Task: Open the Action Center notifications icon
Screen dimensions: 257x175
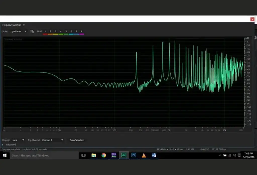Action: (x=239, y=155)
